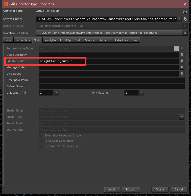The width and height of the screenshot is (191, 196).
Task: Open the Unit Mass preset dropdown
Action: [142, 93]
